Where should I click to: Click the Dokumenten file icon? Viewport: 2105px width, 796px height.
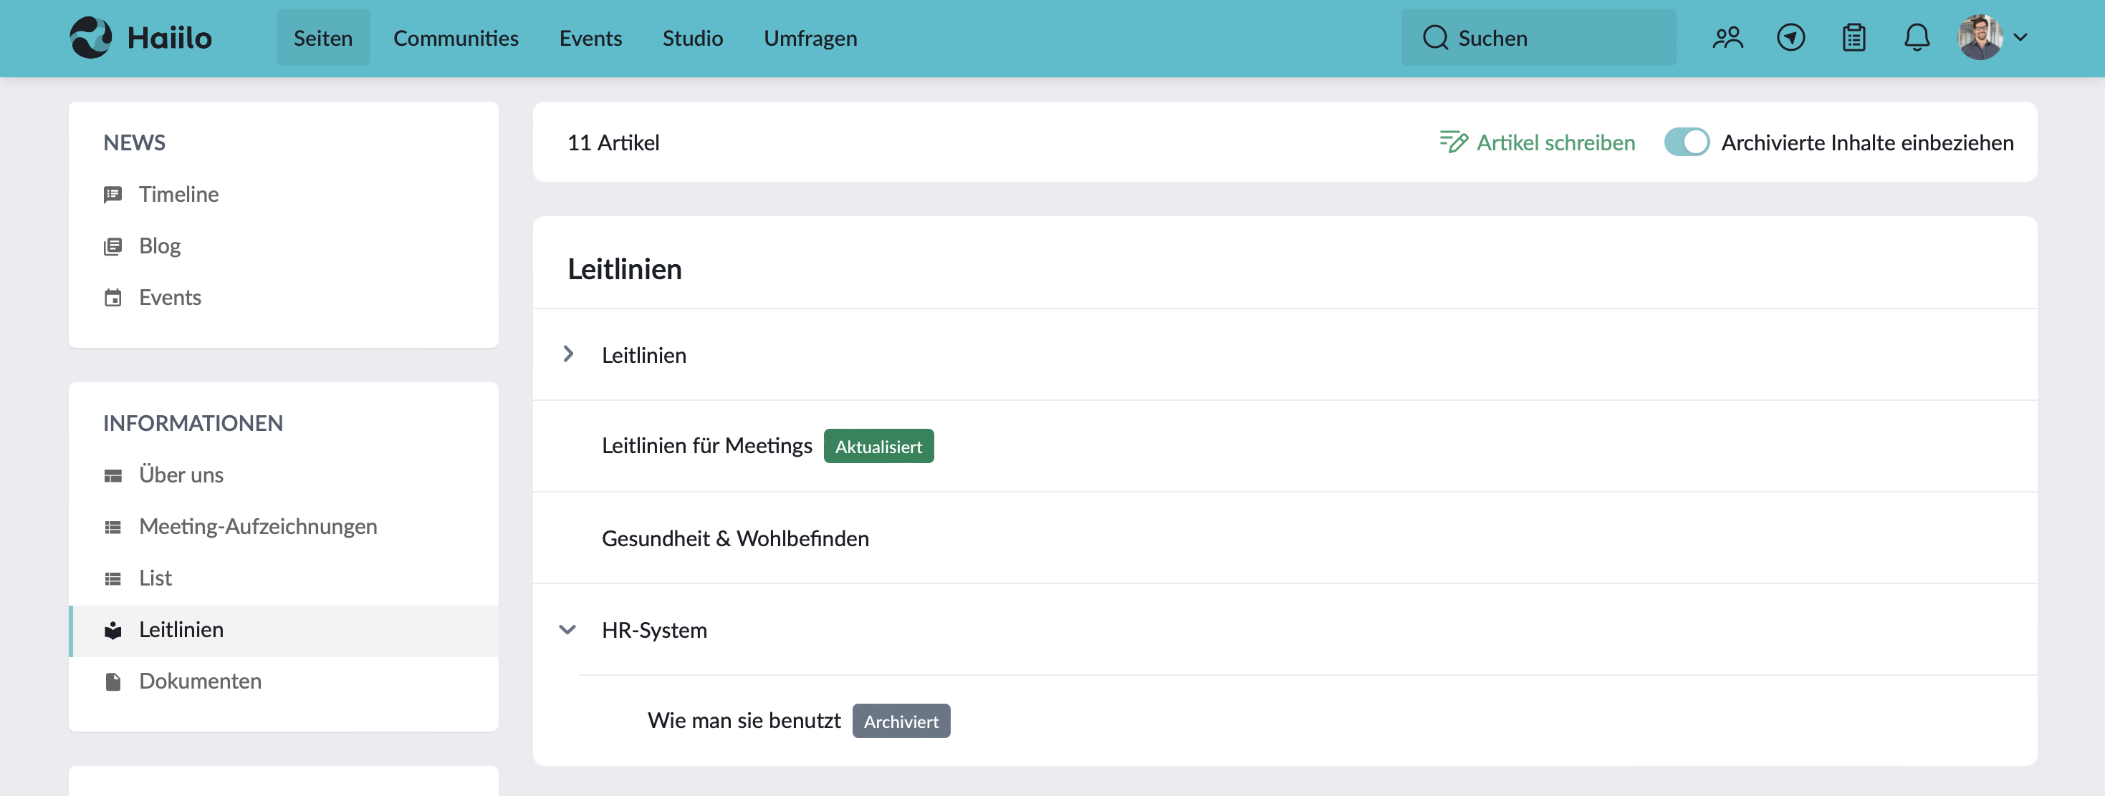[x=112, y=681]
